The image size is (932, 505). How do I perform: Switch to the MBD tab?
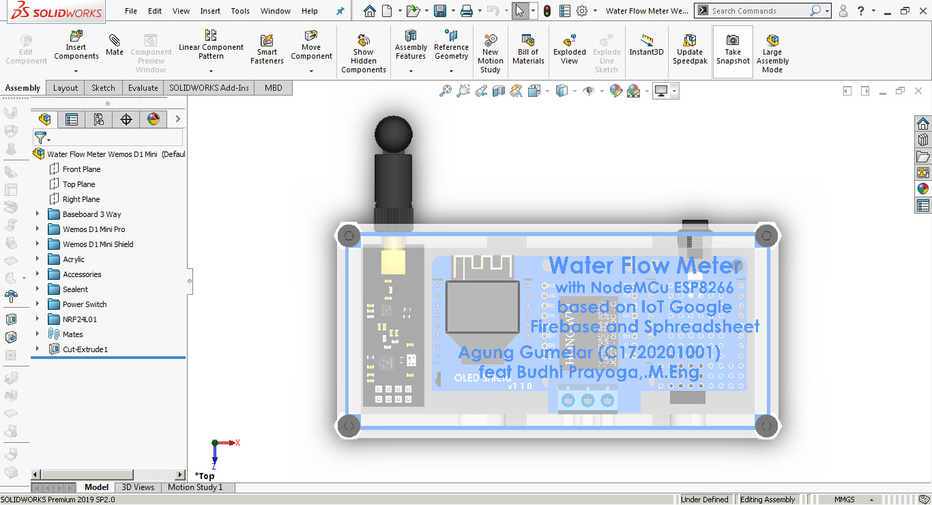274,87
